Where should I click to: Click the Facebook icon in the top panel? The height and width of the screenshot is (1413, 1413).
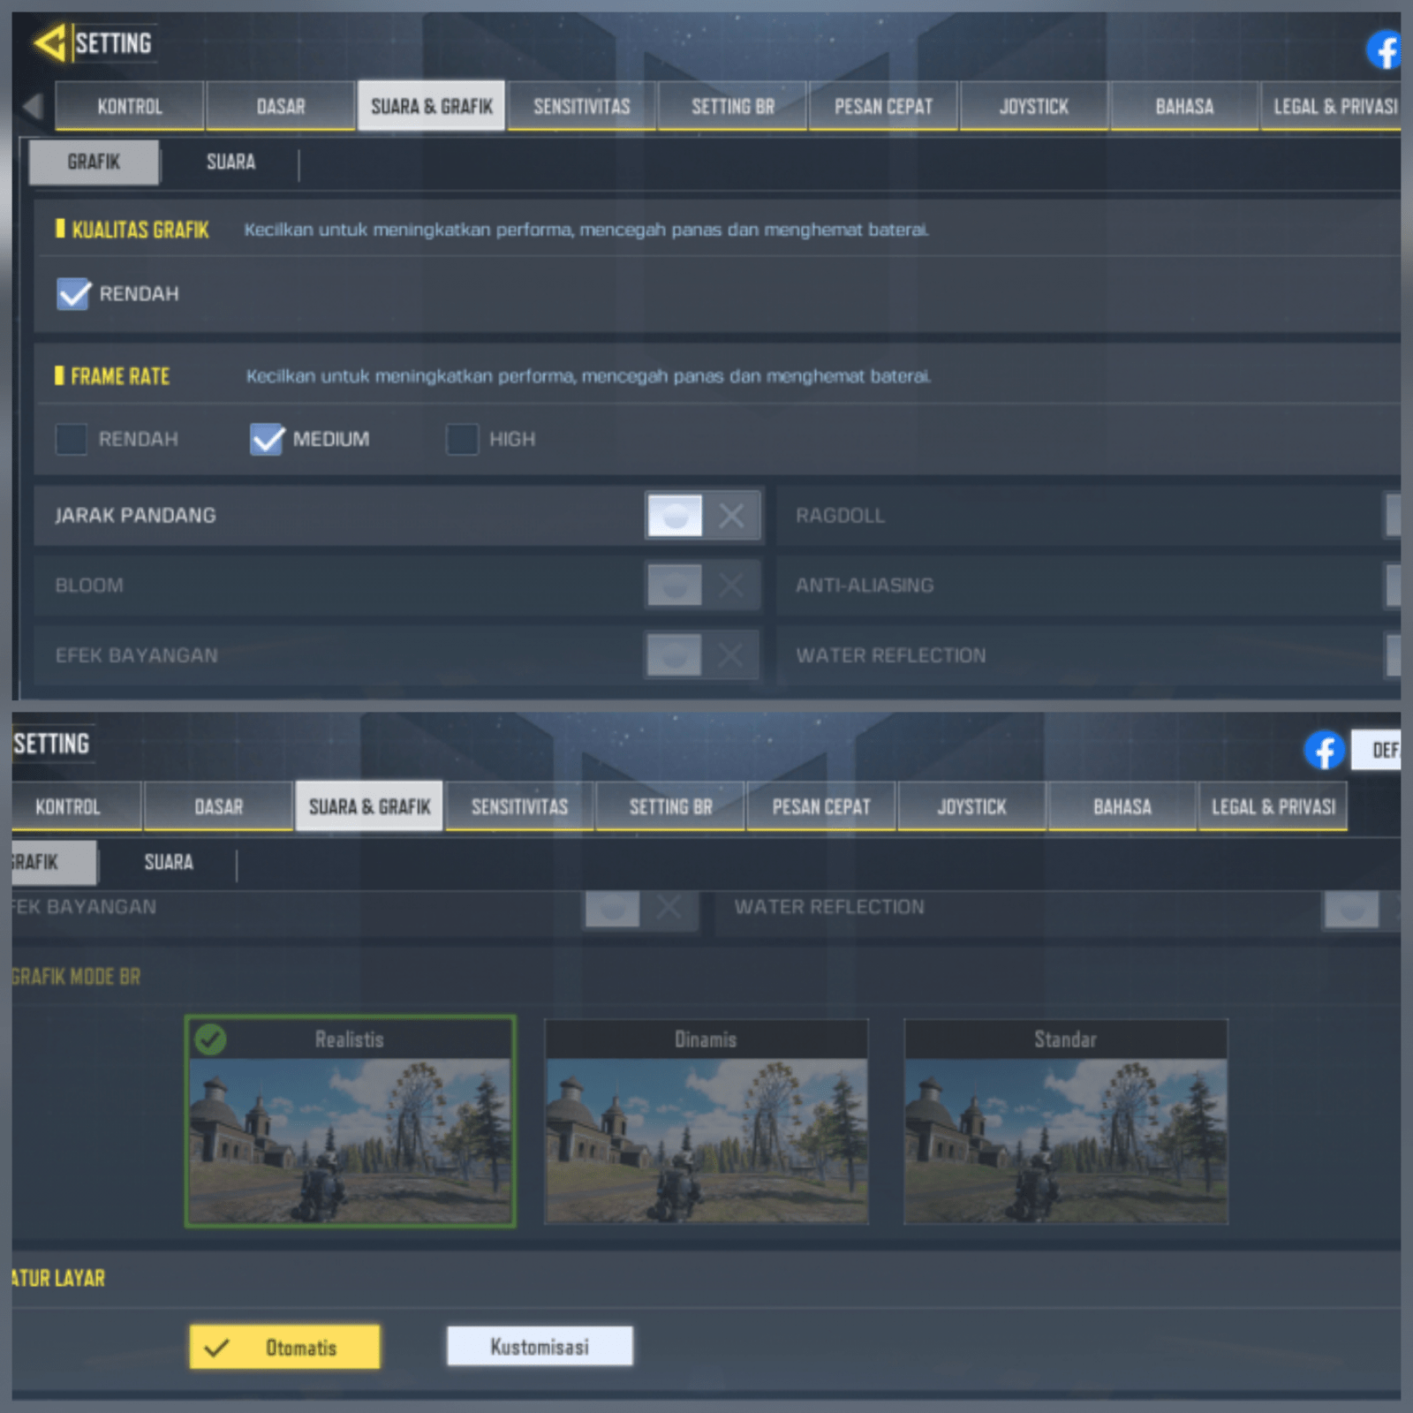click(x=1385, y=49)
